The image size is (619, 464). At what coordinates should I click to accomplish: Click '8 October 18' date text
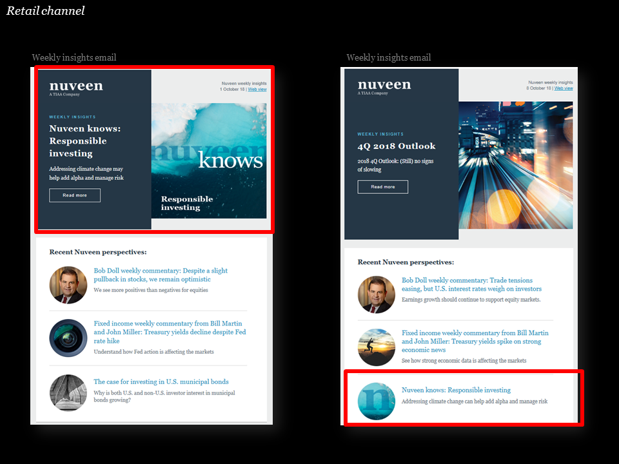click(x=538, y=88)
